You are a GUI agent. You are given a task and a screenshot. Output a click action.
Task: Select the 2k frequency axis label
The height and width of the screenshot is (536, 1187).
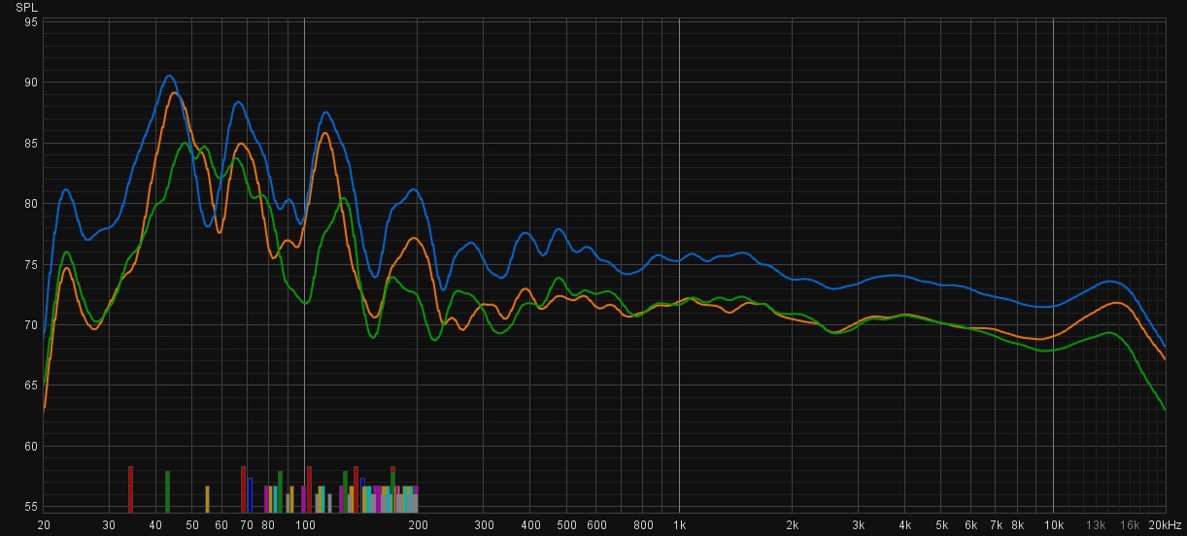[x=792, y=525]
